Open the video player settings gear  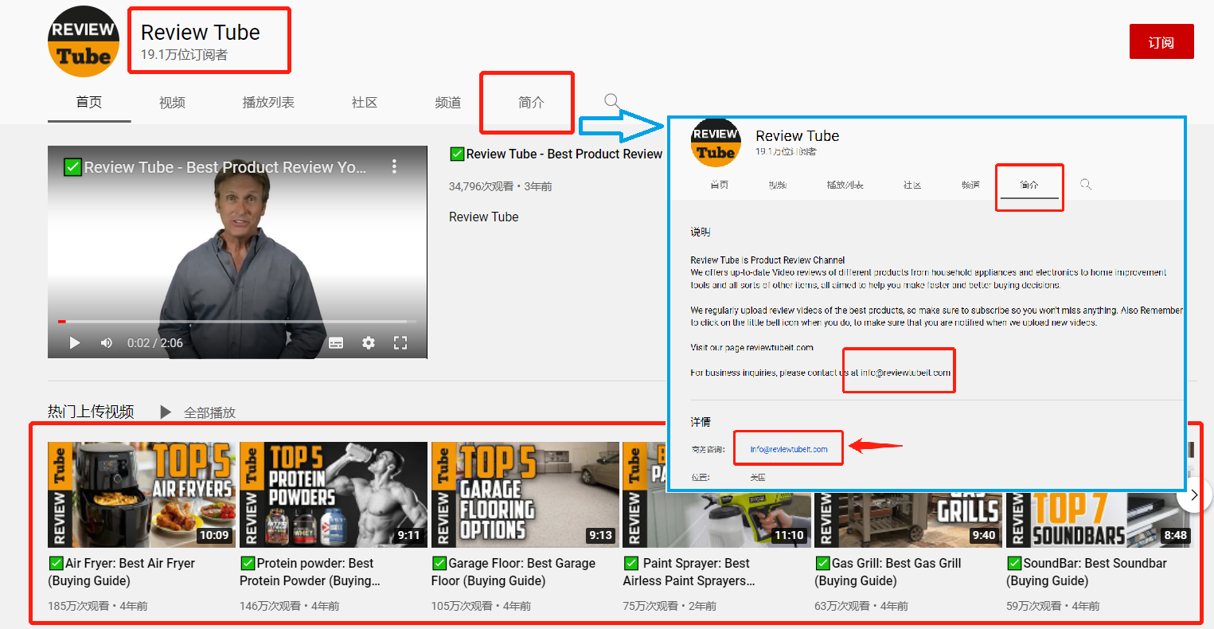click(x=368, y=342)
